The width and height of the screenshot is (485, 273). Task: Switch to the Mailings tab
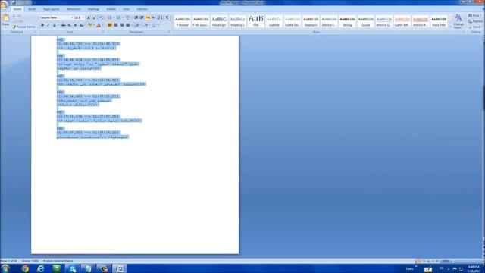[x=93, y=9]
